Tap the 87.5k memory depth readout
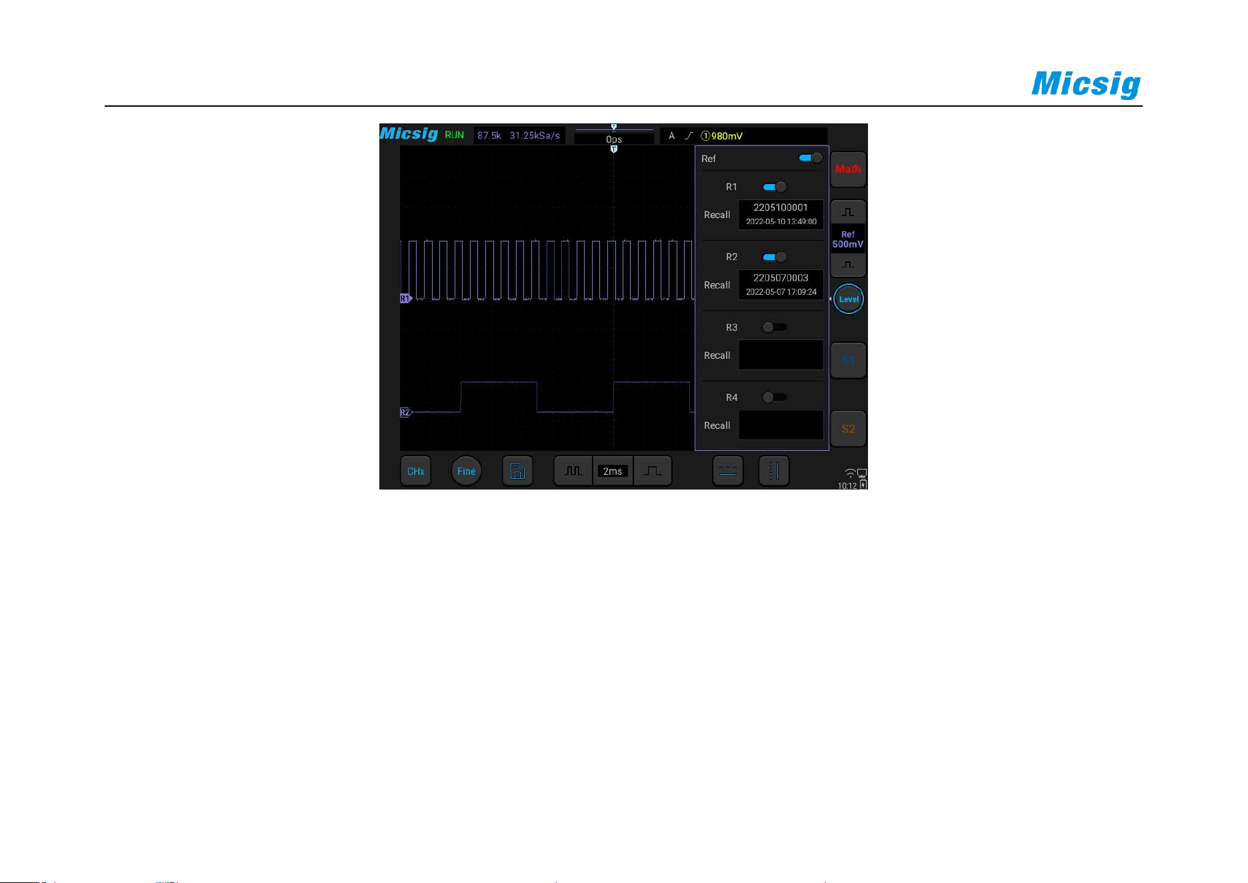The width and height of the screenshot is (1248, 883). pos(489,135)
